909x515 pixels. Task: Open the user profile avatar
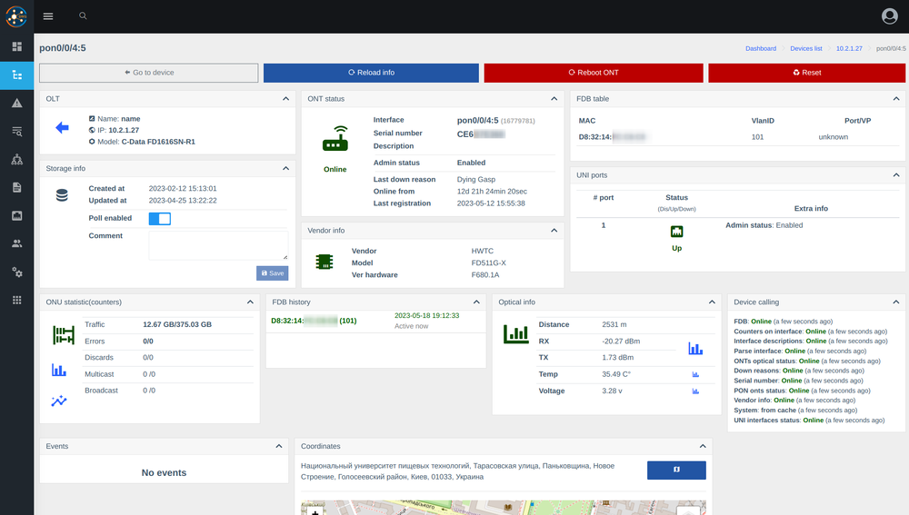coord(889,16)
